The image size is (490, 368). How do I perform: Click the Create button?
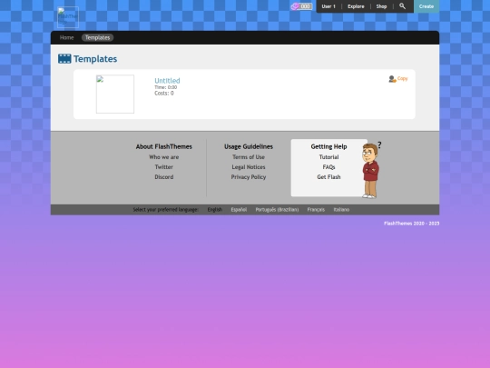(x=426, y=6)
